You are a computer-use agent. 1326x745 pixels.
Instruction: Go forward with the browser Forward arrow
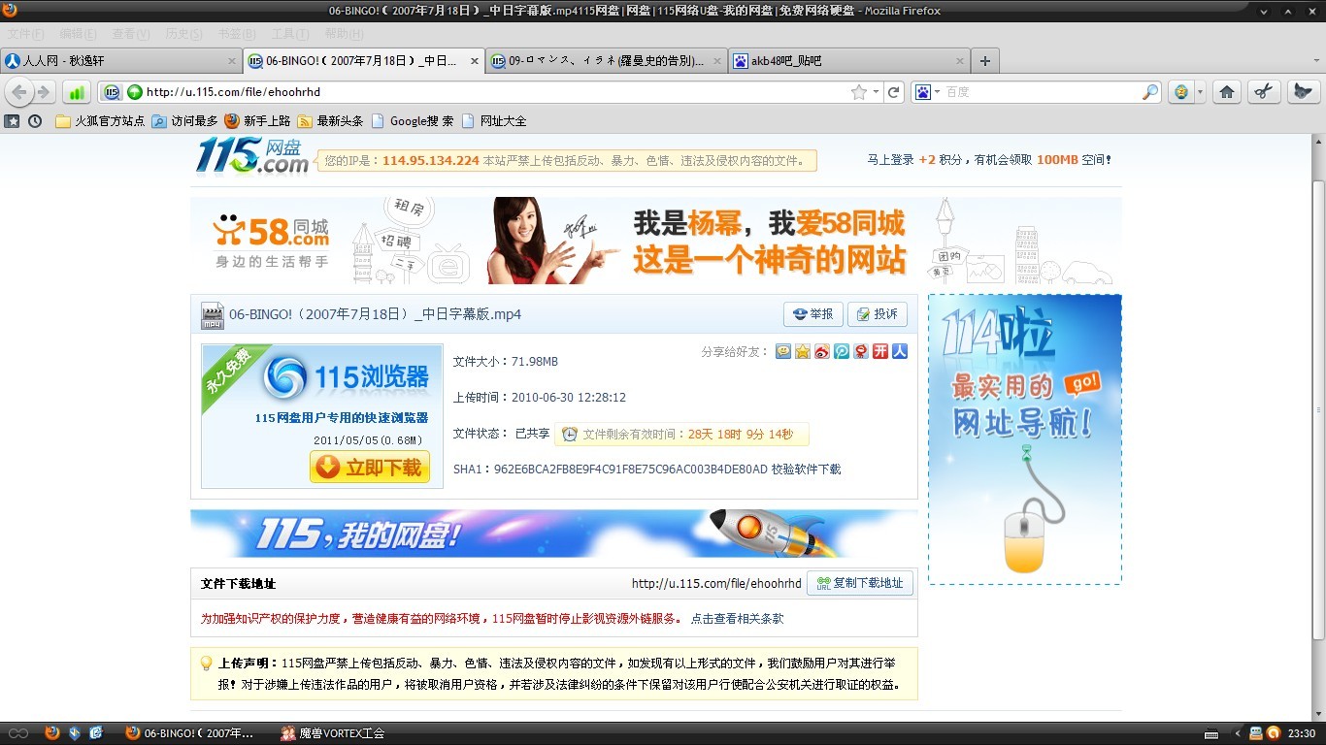click(44, 92)
